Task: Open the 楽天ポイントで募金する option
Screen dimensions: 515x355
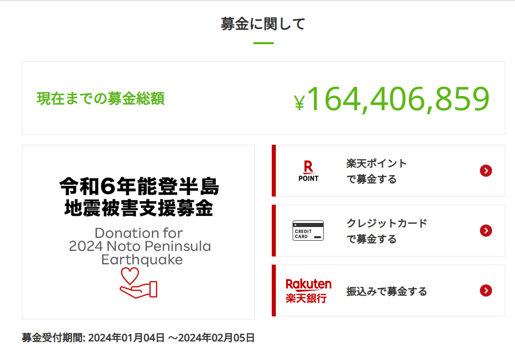Action: pos(388,170)
